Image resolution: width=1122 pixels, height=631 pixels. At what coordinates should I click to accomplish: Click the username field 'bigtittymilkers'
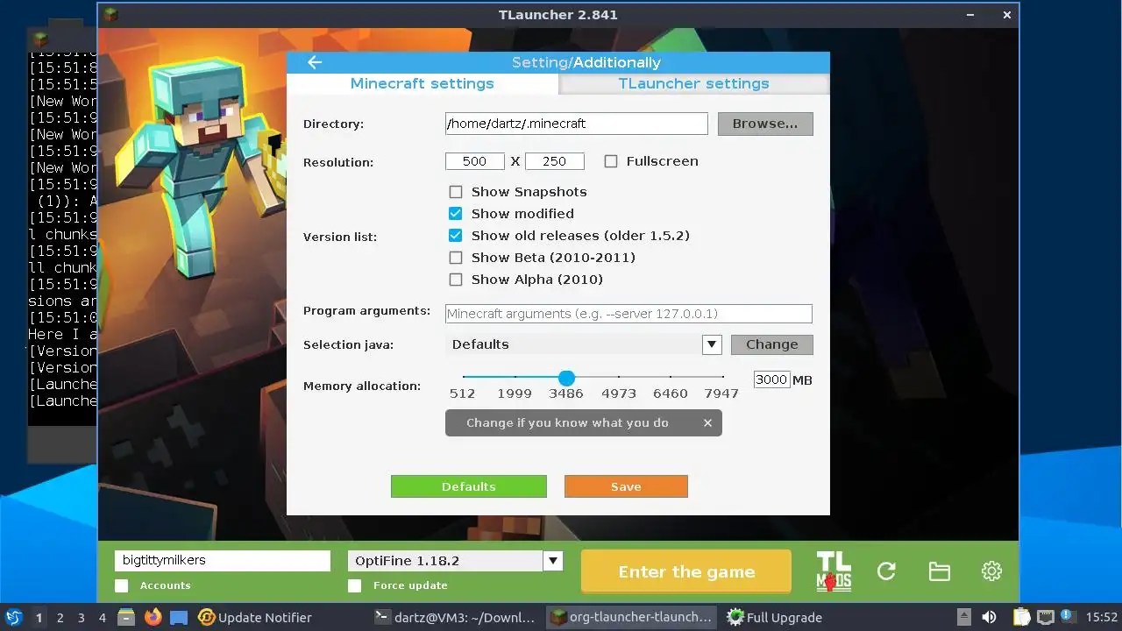tap(223, 560)
